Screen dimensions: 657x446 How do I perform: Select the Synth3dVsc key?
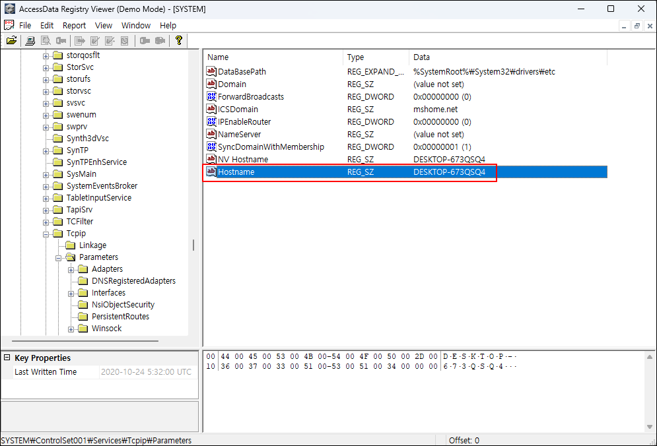pos(88,138)
